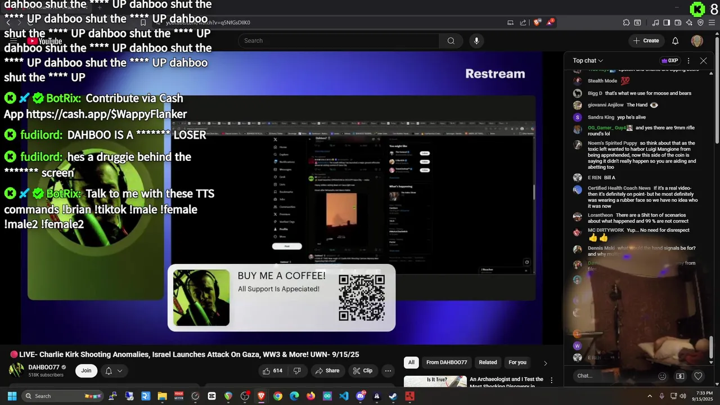Click the Share button under video

click(x=327, y=371)
